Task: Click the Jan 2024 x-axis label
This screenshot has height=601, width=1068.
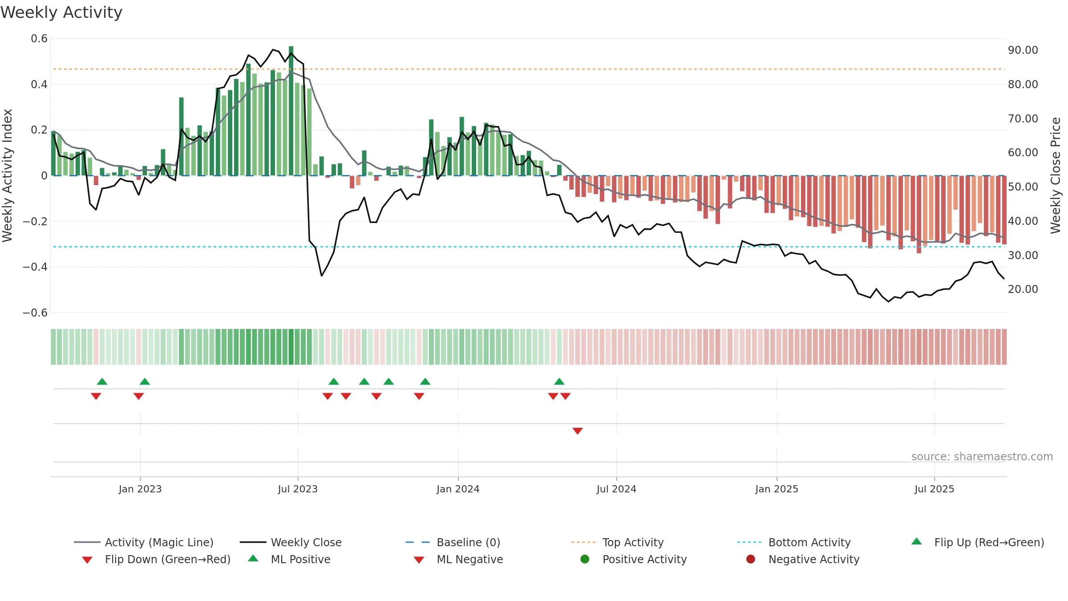Action: click(x=458, y=489)
